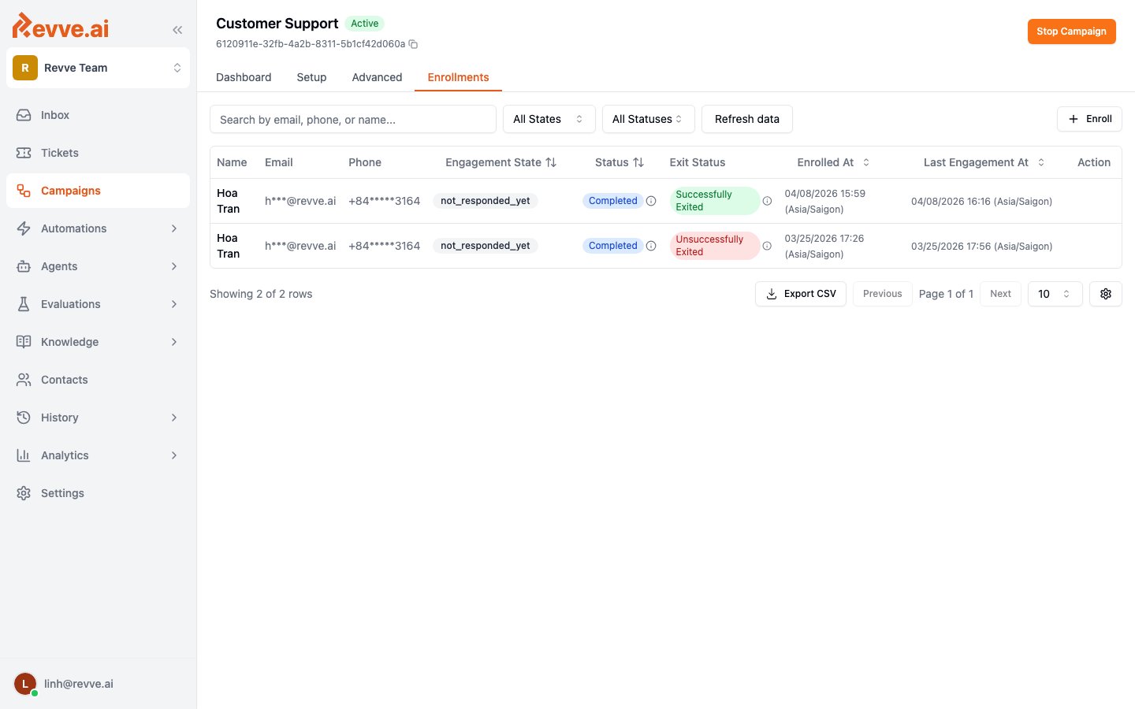Click the Evaluations flask icon
Screen dimensions: 1135x709
point(24,304)
